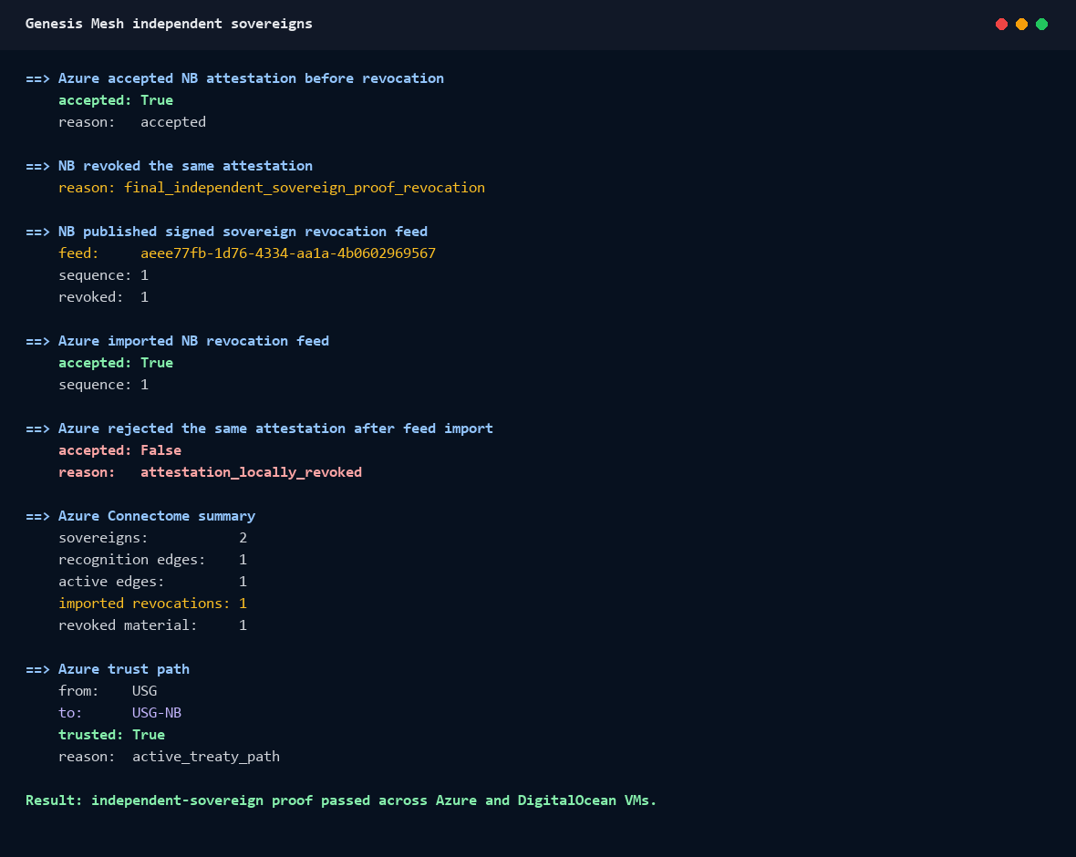Screen dimensions: 1076x857
Task: Click the 'trusted: True' line
Action: point(112,735)
